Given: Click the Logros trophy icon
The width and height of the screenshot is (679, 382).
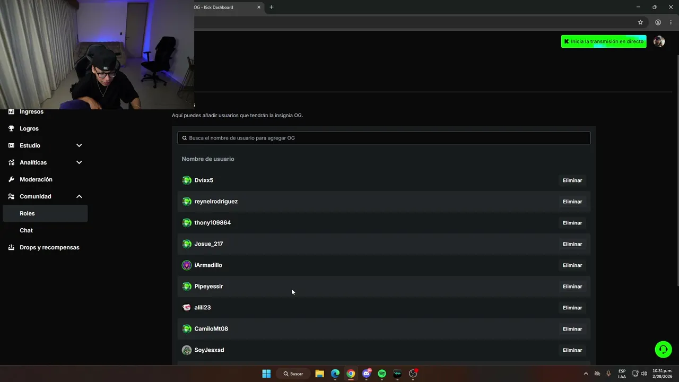Looking at the screenshot, I should [x=11, y=128].
